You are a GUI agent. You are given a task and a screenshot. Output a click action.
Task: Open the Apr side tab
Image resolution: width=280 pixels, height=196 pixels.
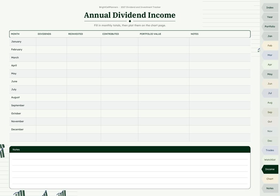click(270, 65)
